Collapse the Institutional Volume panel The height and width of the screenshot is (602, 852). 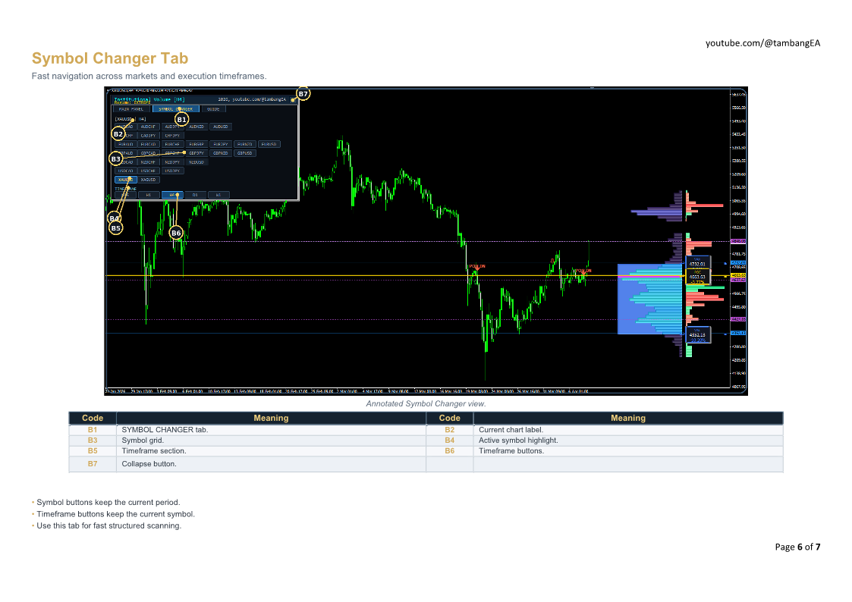(293, 100)
